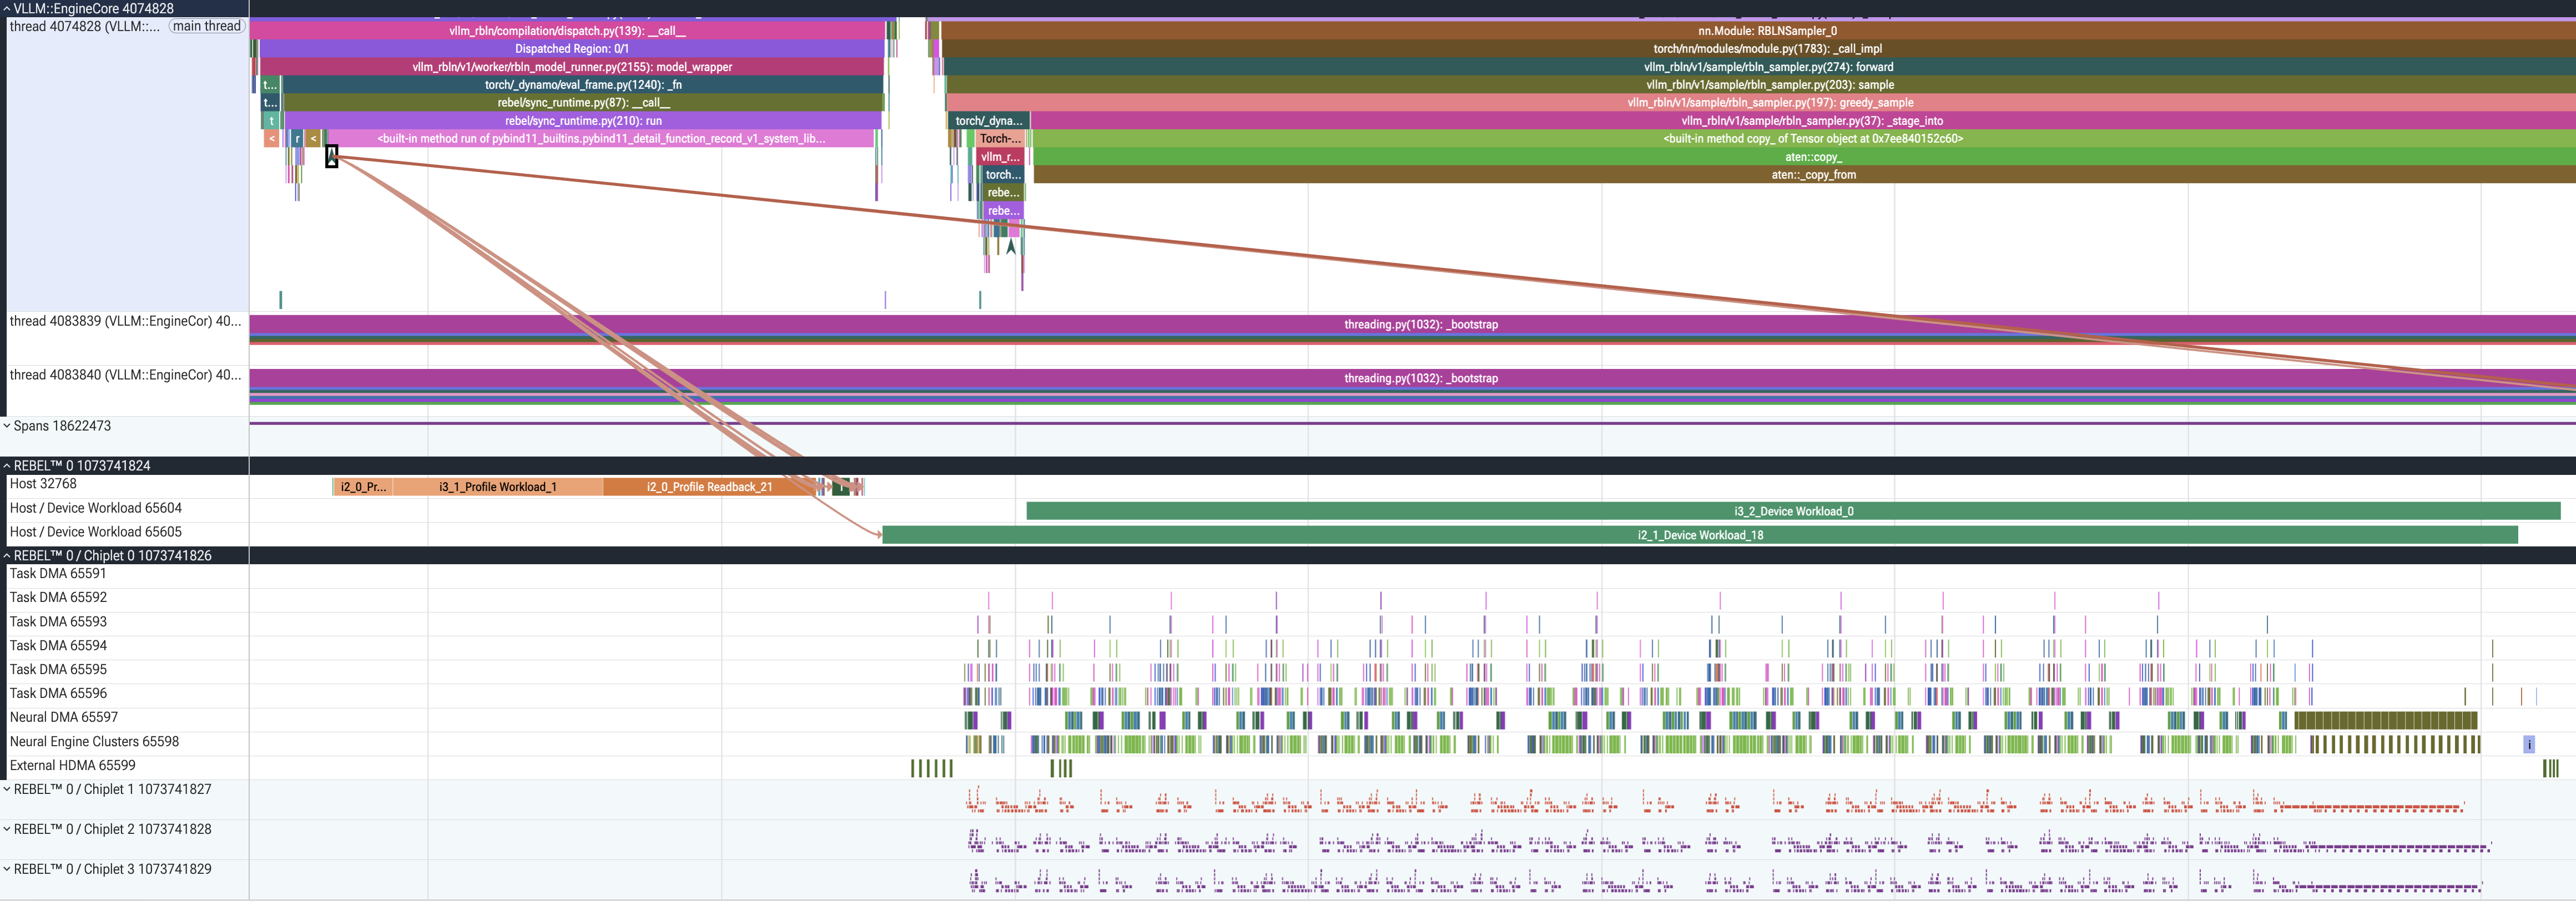The height and width of the screenshot is (901, 2576).
Task: Expand REBEL™ 0 / Chiplet 2 group
Action: [6, 829]
